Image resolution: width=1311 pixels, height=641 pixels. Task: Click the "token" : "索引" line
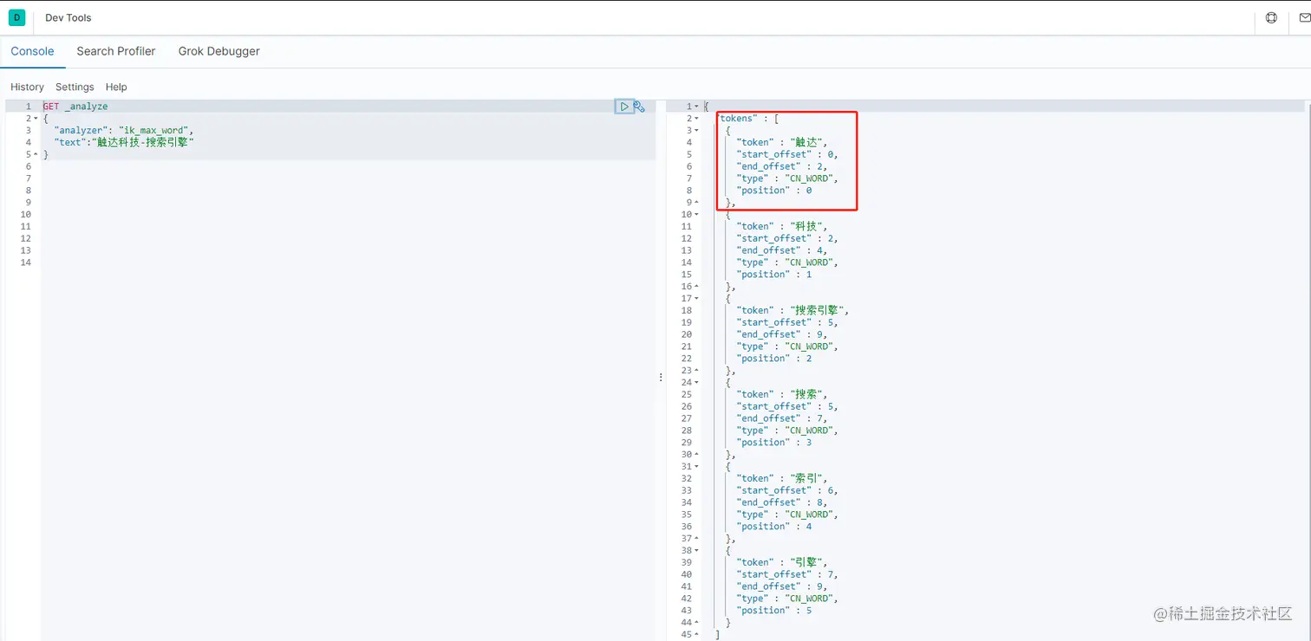tap(782, 479)
